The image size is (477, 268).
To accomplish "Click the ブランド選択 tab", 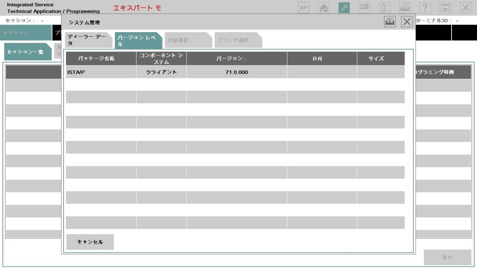I will click(238, 40).
